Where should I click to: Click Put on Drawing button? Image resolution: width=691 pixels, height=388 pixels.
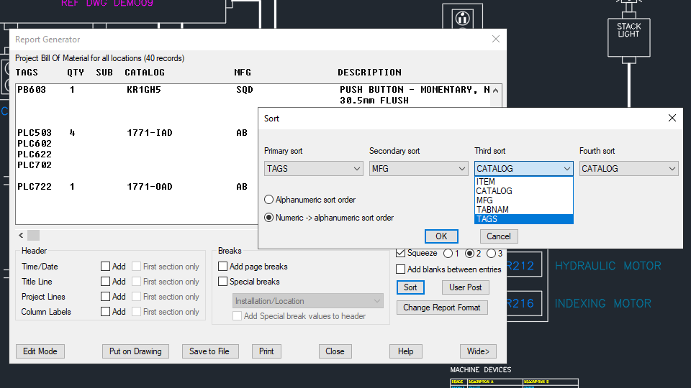click(x=135, y=351)
